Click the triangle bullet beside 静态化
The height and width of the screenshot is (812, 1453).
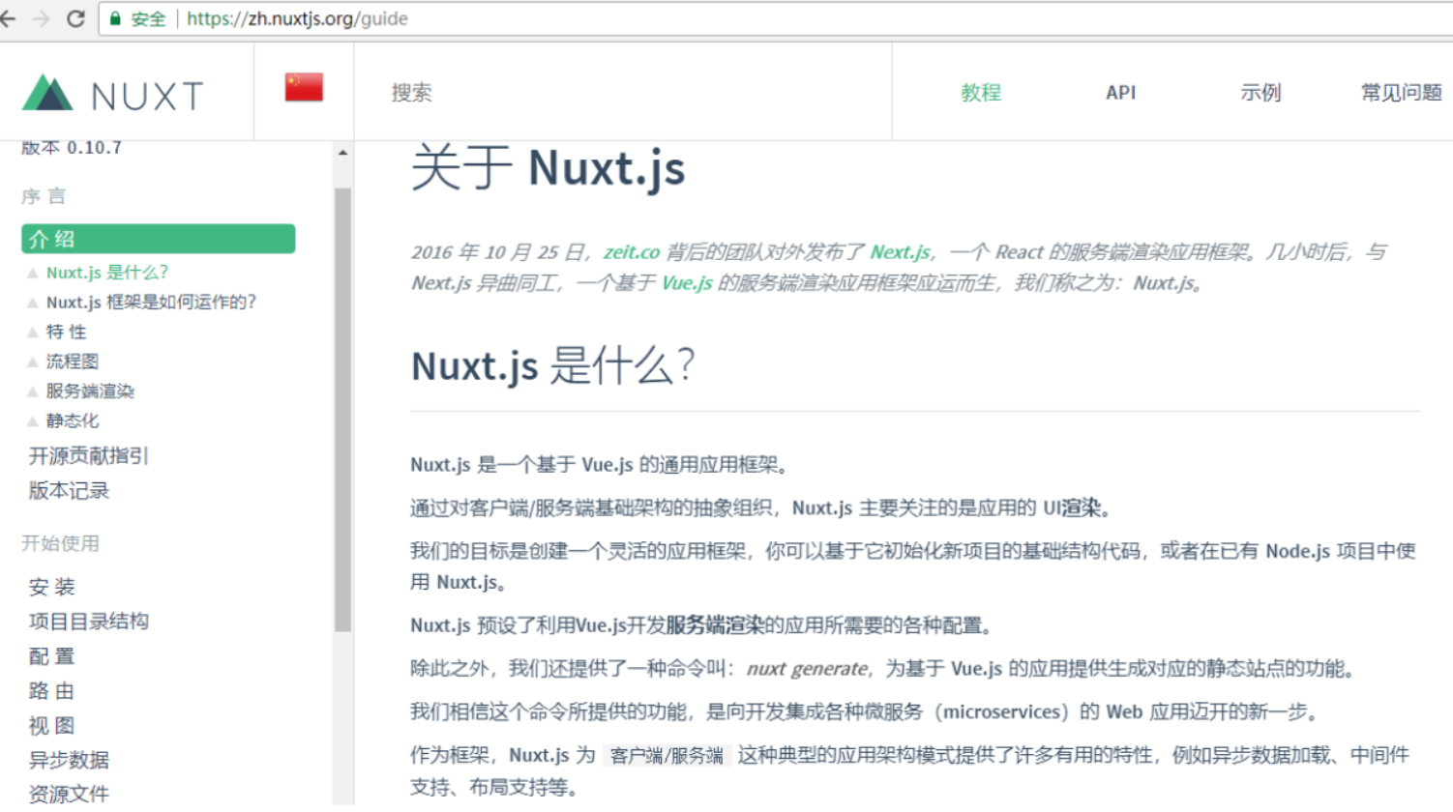pyautogui.click(x=33, y=421)
